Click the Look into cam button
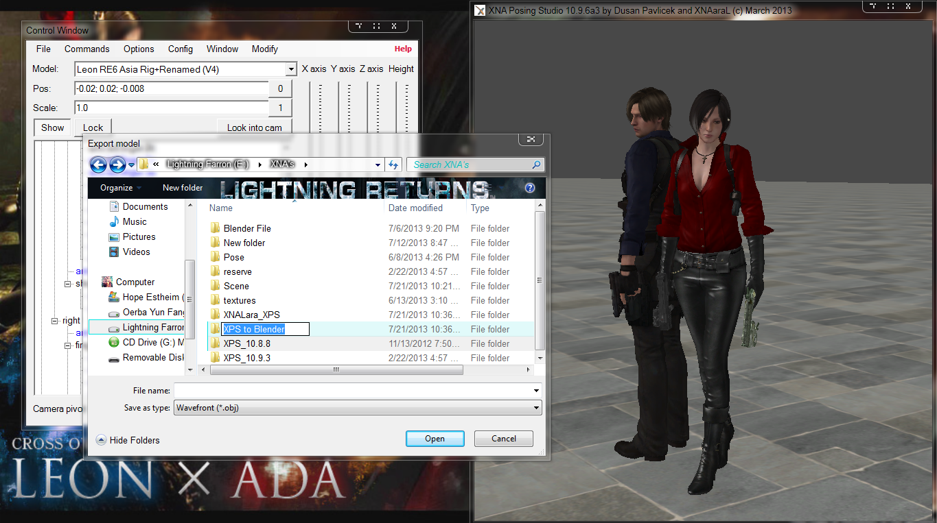 (255, 127)
